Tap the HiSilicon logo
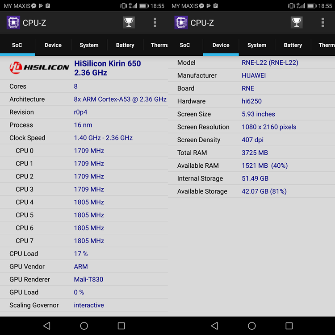This screenshot has height=335, width=335. pyautogui.click(x=39, y=67)
